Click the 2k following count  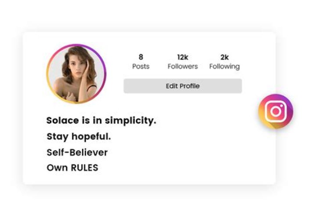tap(224, 57)
